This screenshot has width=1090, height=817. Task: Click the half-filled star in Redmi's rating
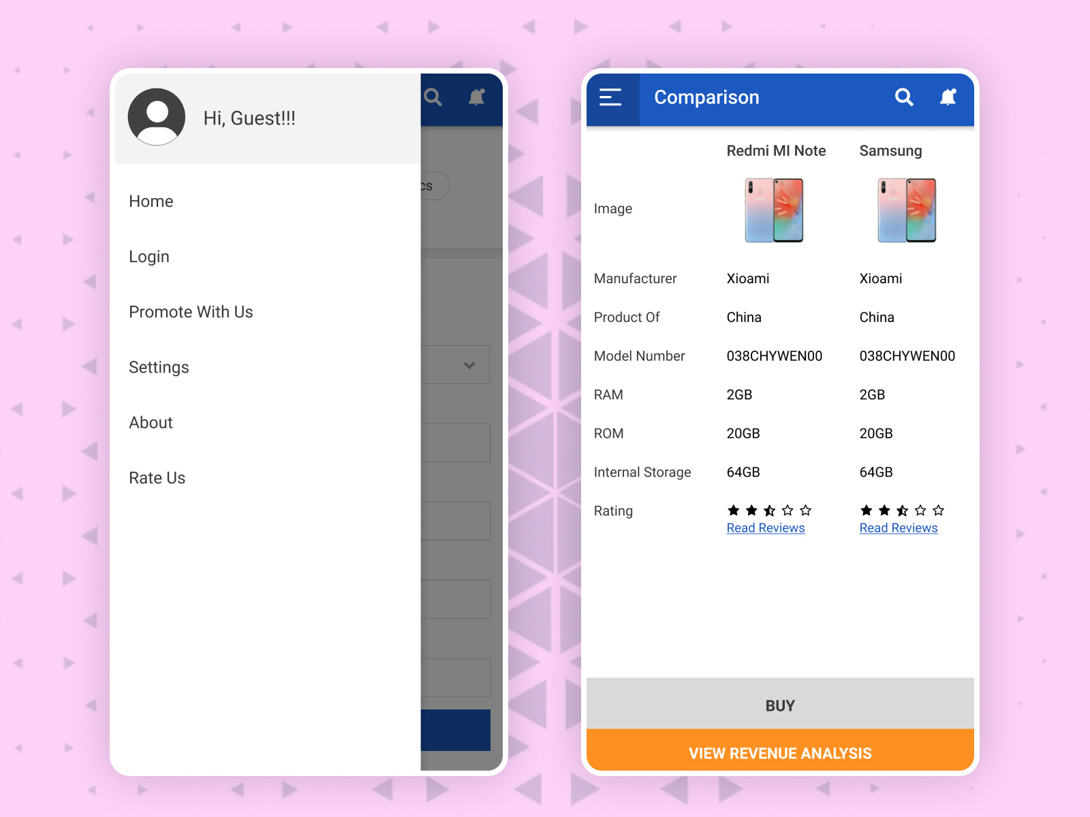[x=769, y=509]
